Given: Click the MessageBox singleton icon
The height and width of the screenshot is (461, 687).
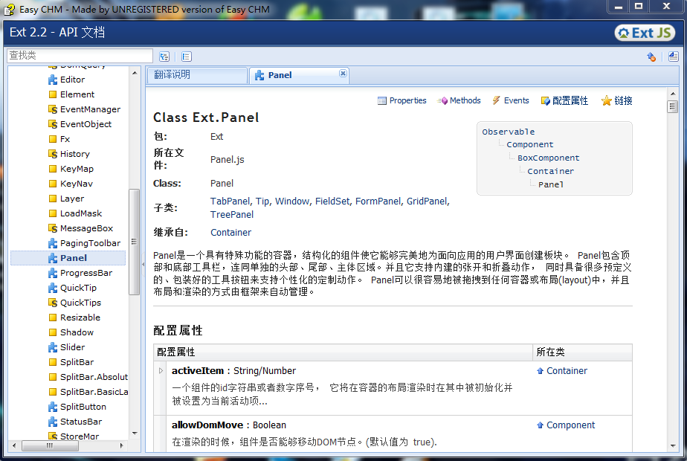Looking at the screenshot, I should click(x=53, y=228).
